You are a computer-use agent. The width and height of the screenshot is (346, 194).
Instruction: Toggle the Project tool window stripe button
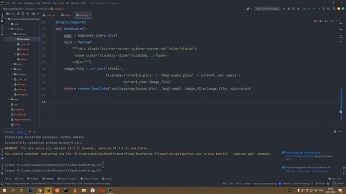click(x=2, y=17)
